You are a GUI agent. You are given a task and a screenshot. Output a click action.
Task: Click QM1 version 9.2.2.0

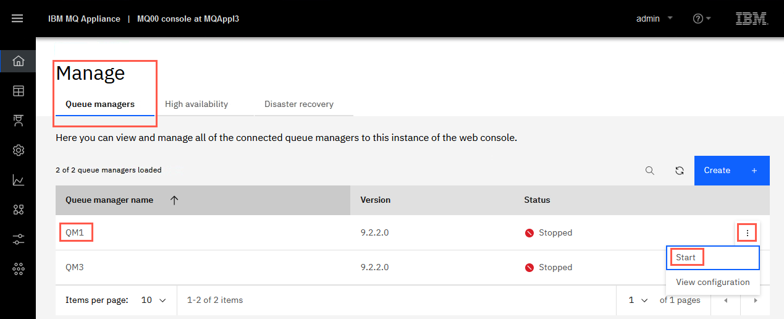point(374,233)
